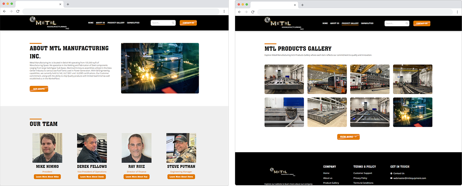Open Product Gallery in the right window navigation

tap(350, 23)
